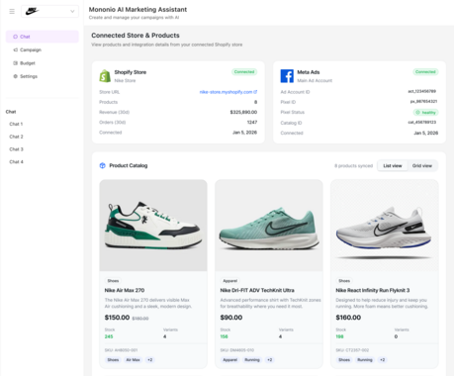
Task: Click the stock value 245
Action: pos(109,336)
